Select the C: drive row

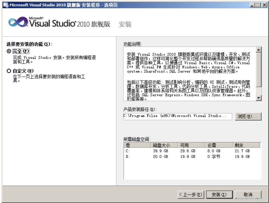(x=192, y=151)
